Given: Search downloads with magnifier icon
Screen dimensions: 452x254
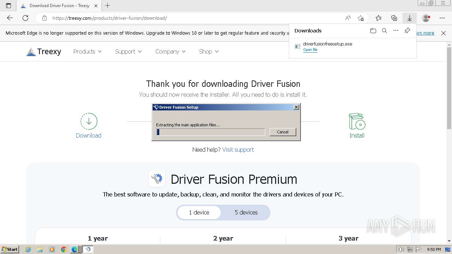Looking at the screenshot, I should [385, 31].
